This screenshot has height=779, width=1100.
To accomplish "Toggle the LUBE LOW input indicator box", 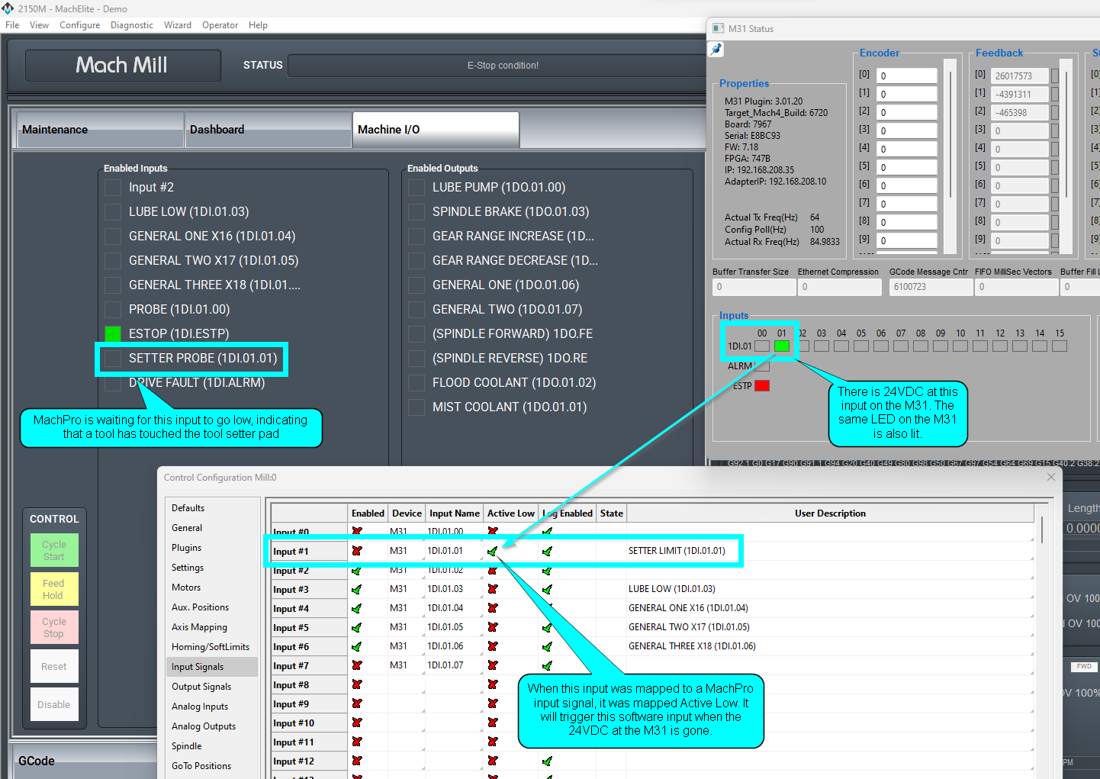I will pos(113,212).
